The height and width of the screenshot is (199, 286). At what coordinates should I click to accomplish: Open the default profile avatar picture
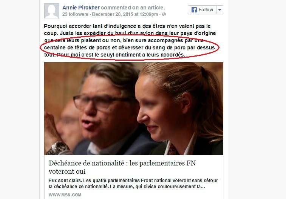[52, 11]
